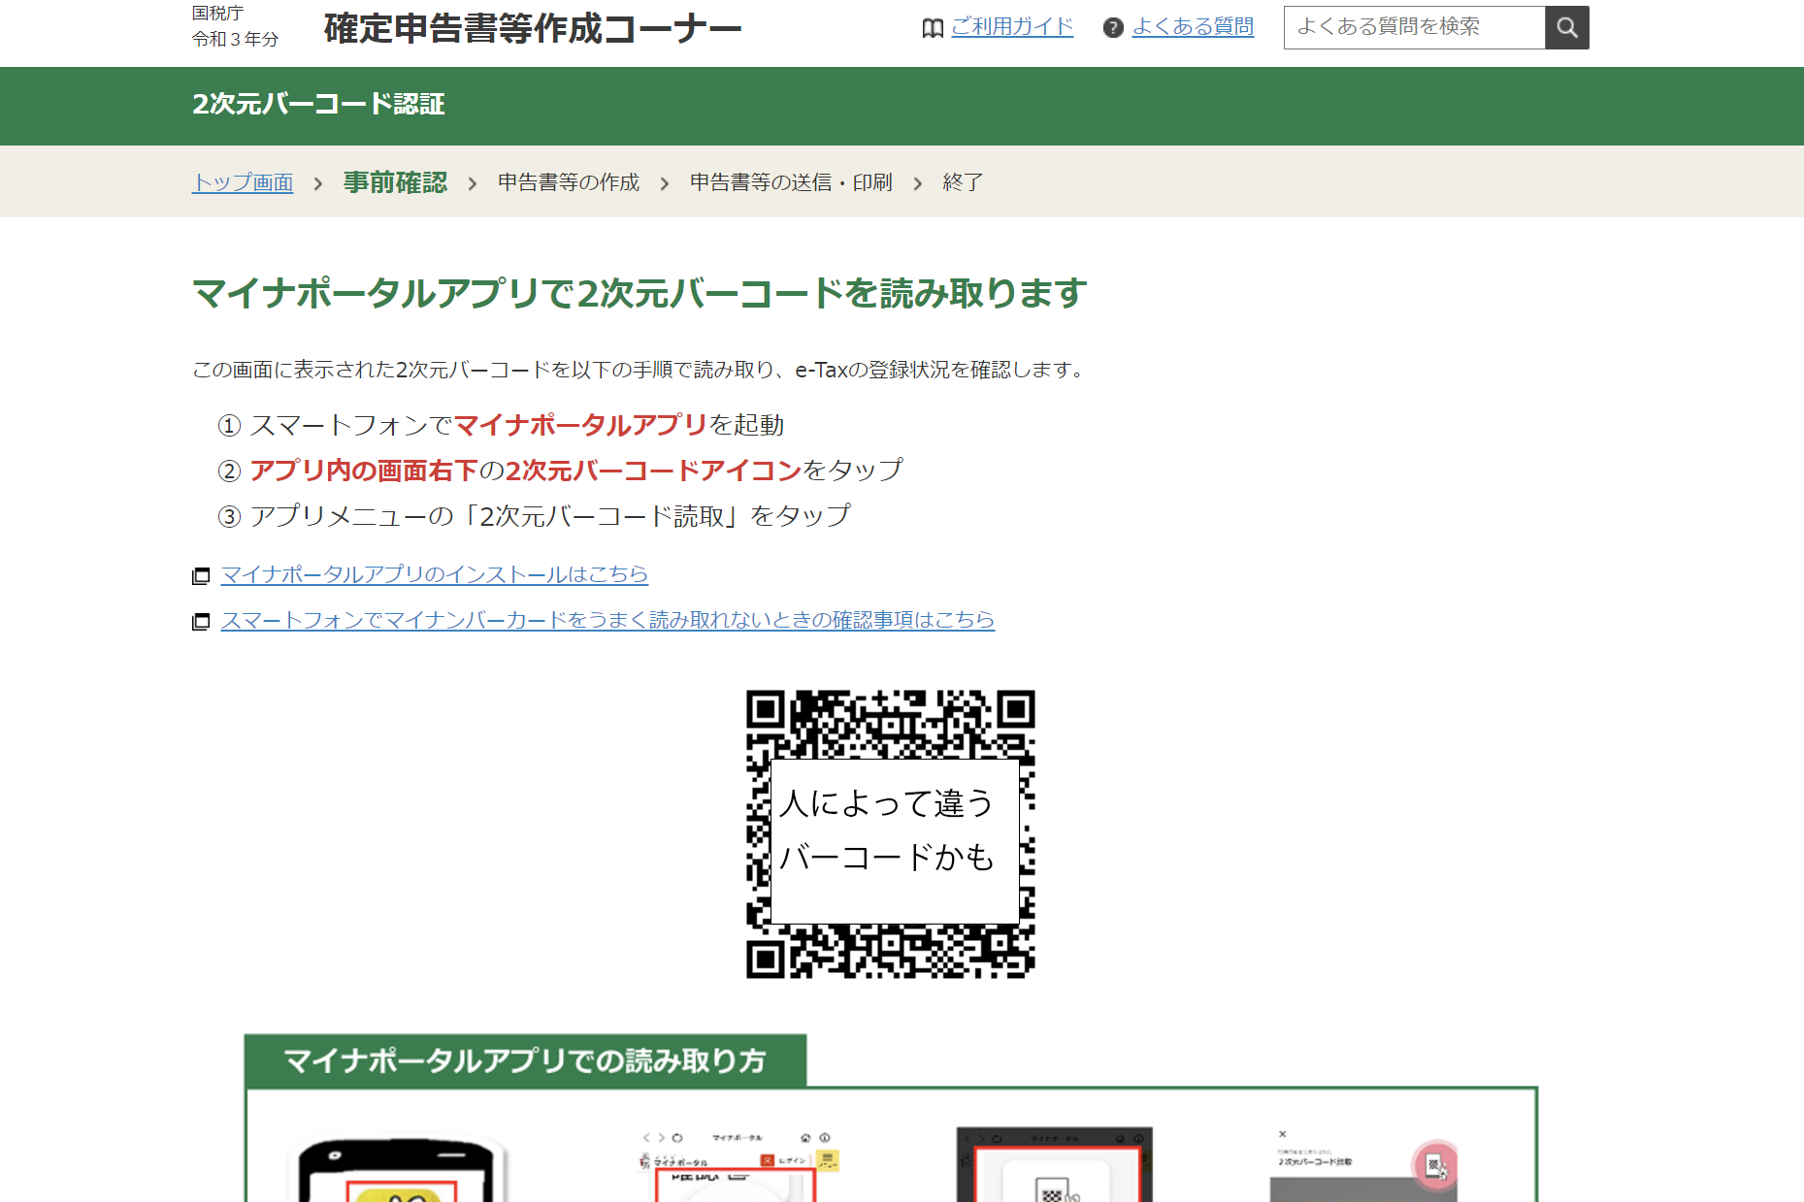
Task: Click external-link icon before マイナポータルアプリのインストール link
Action: pyautogui.click(x=201, y=576)
